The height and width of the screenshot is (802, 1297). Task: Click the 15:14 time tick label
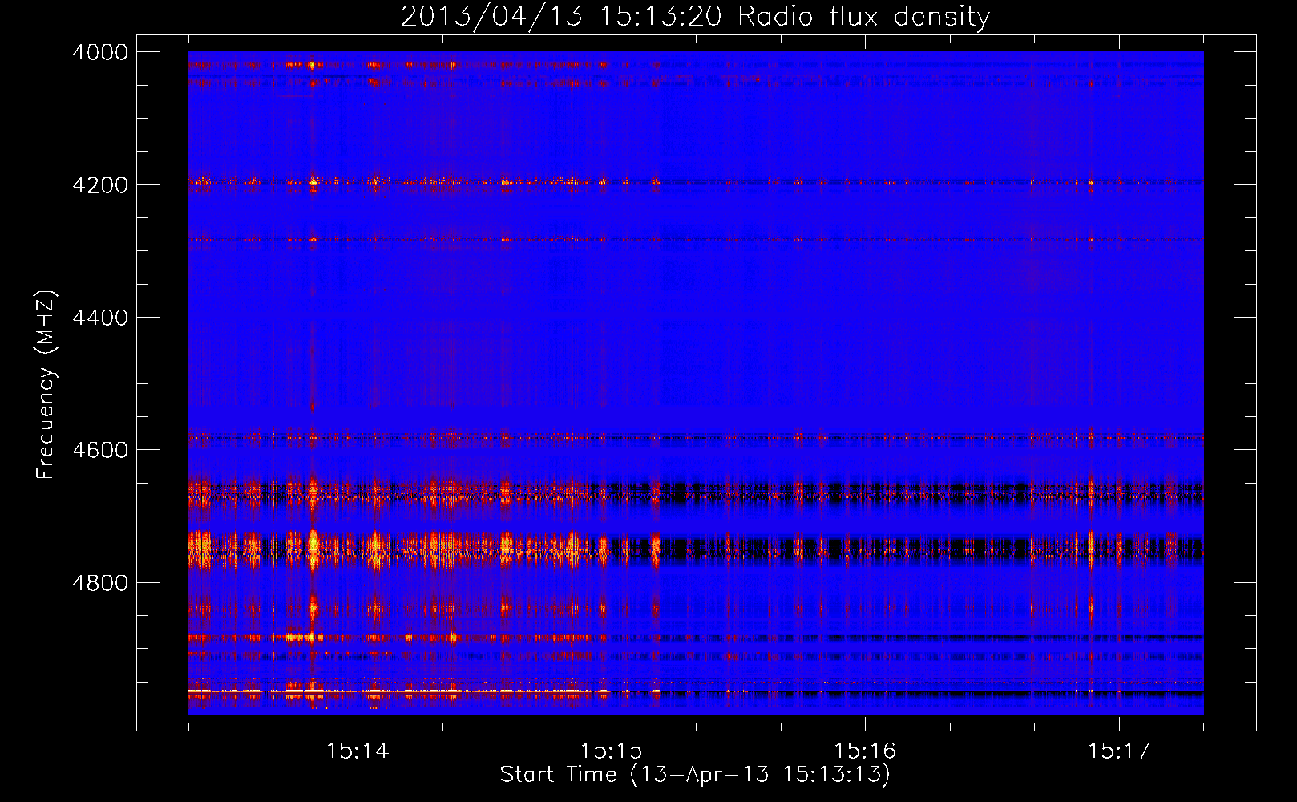click(x=358, y=751)
